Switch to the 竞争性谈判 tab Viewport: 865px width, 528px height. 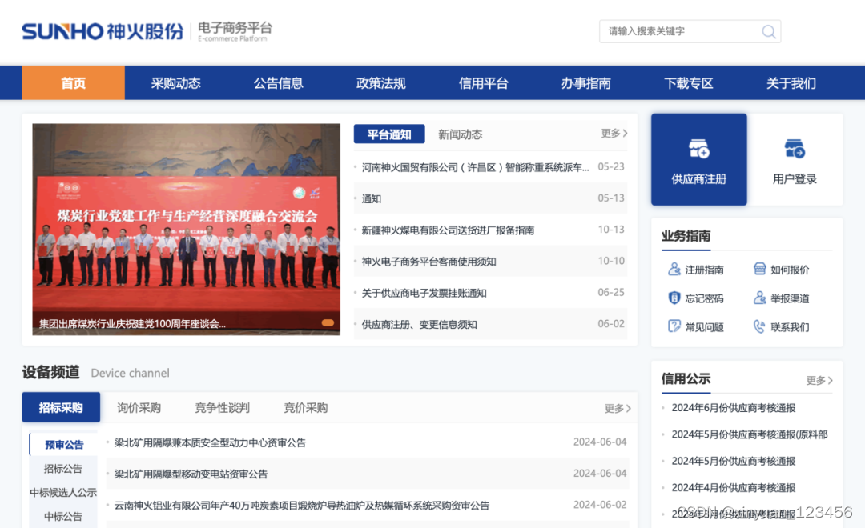click(223, 407)
